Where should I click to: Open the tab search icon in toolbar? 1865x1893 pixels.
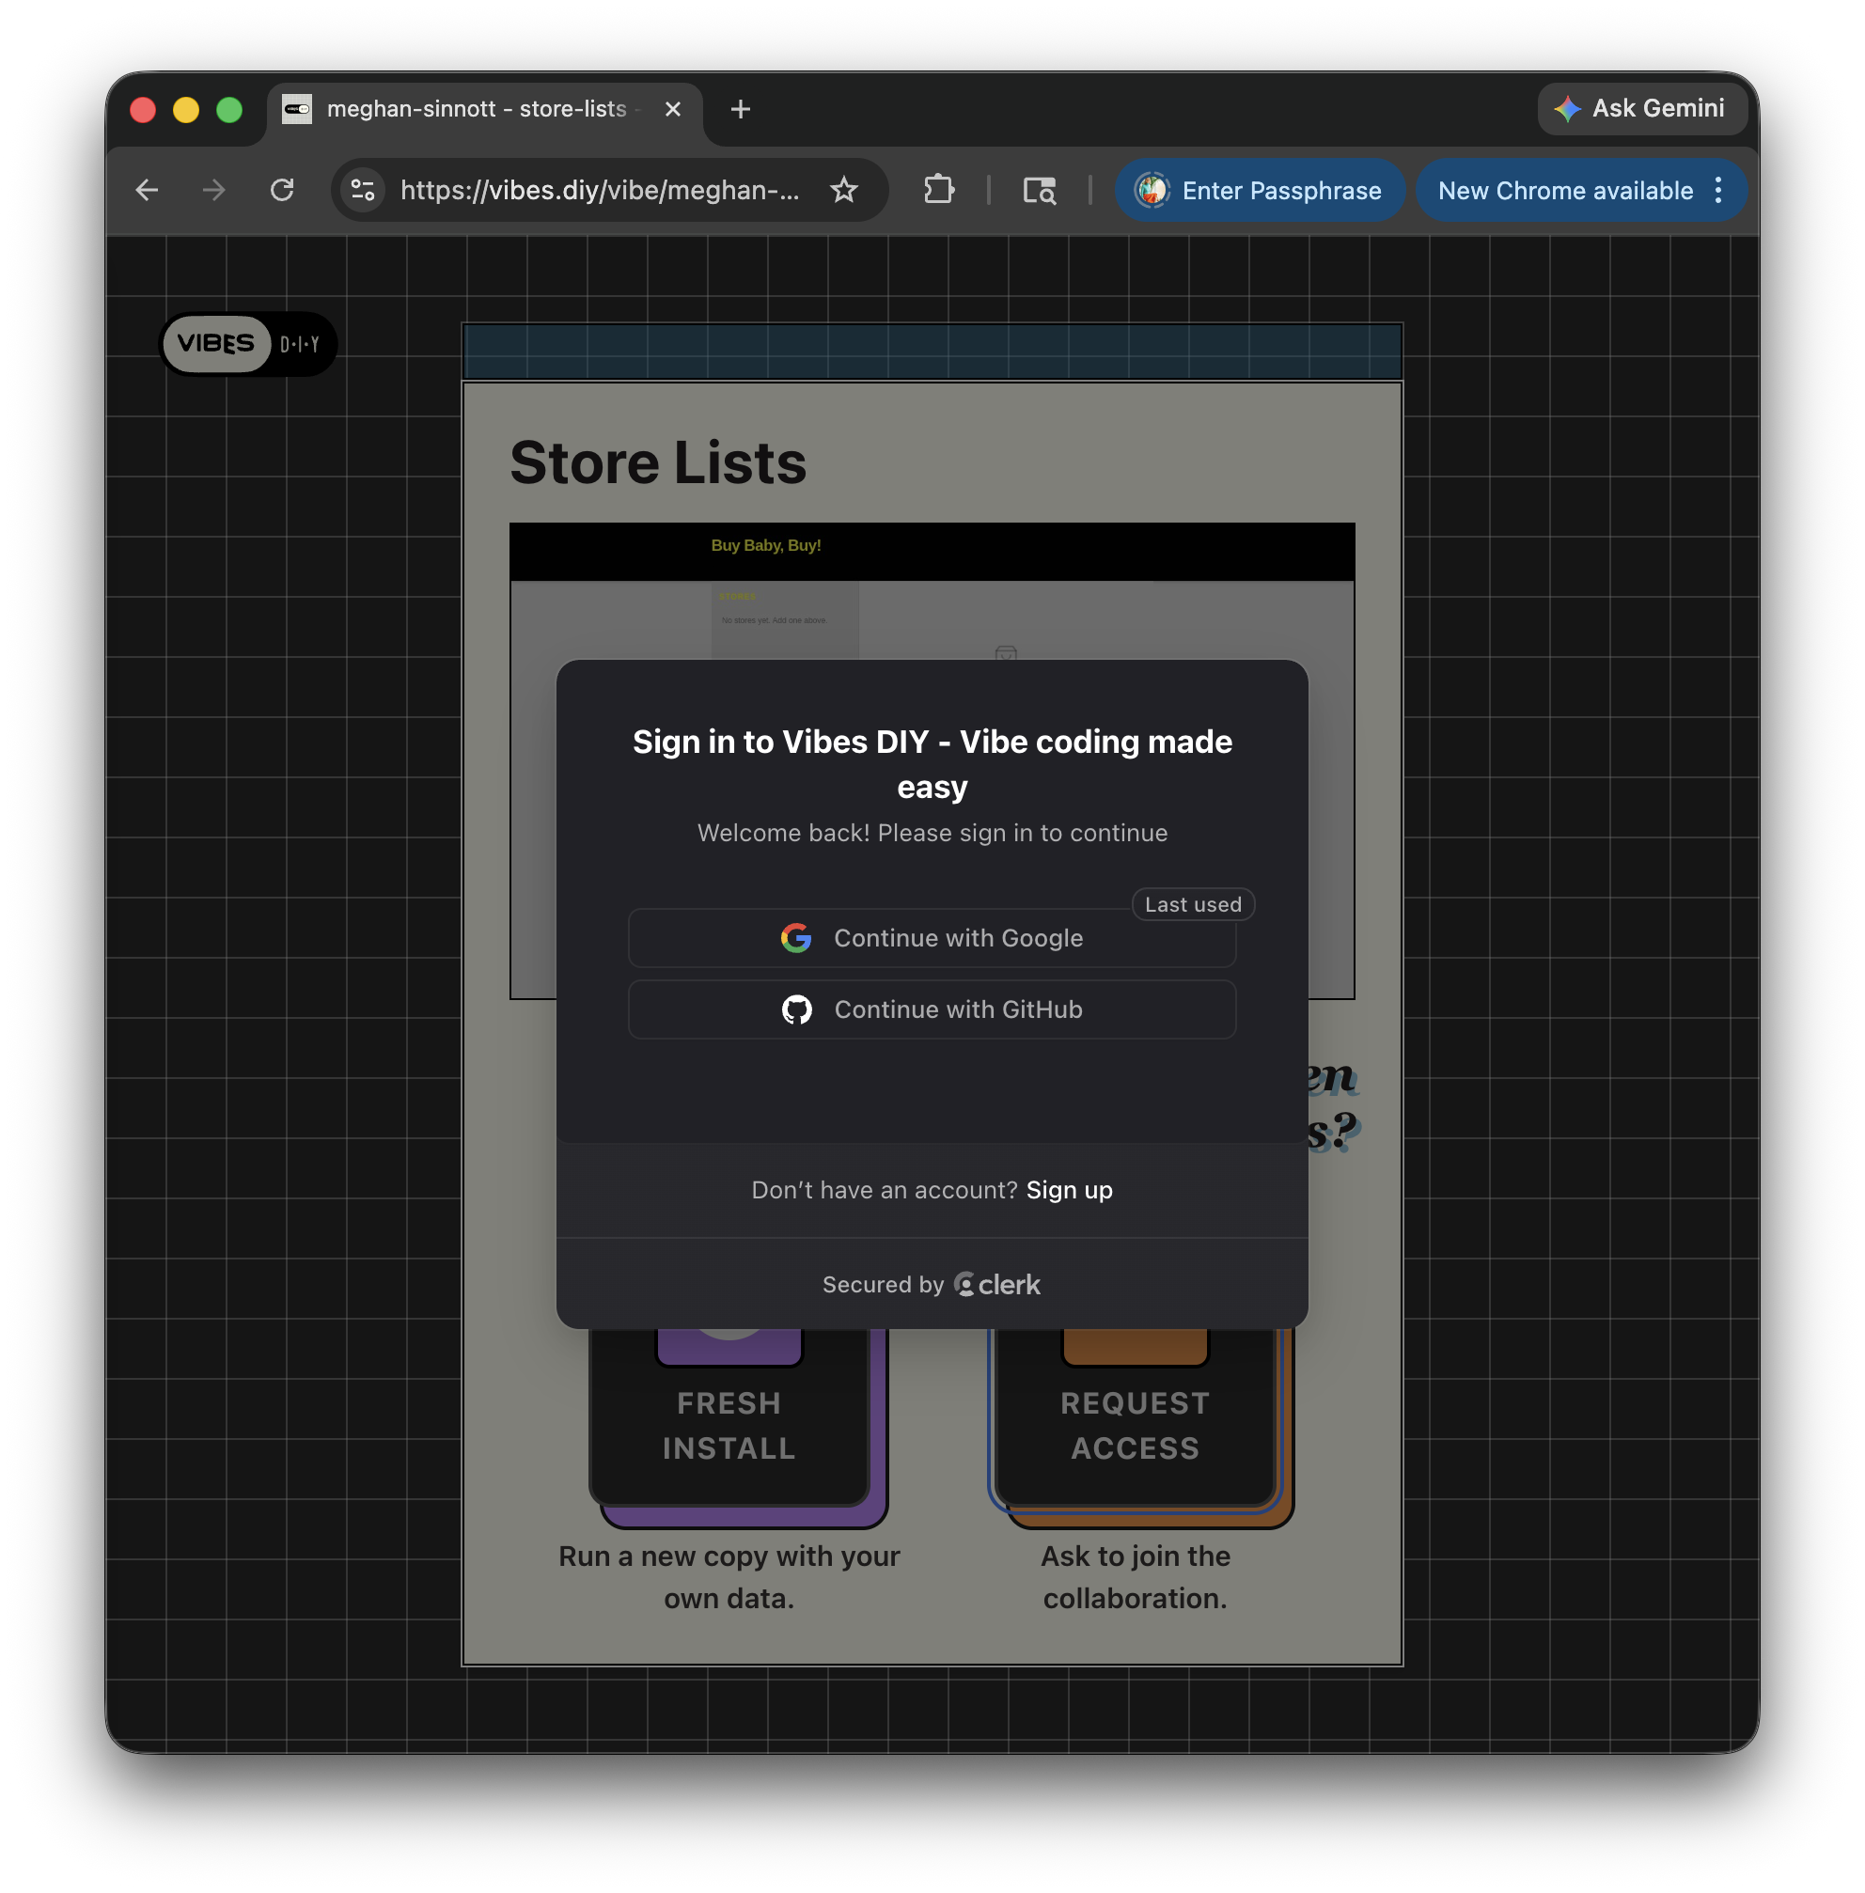click(1040, 190)
